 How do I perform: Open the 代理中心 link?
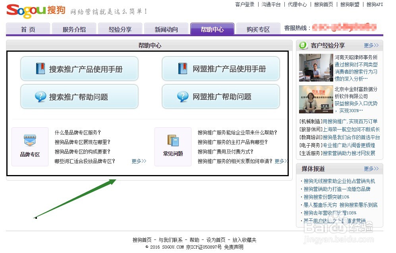coord(297,4)
